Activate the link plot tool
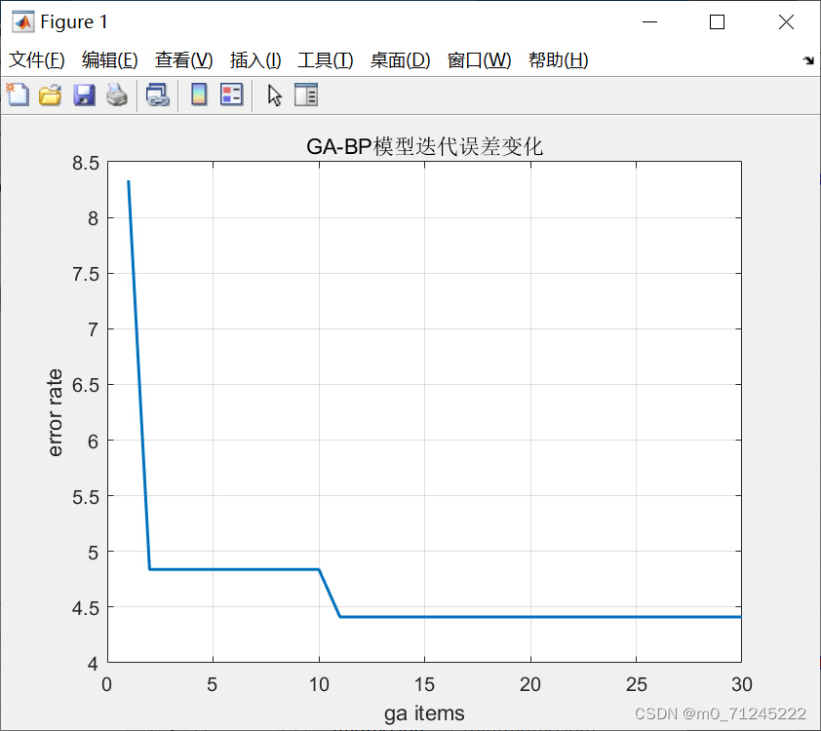The height and width of the screenshot is (731, 821). (159, 95)
